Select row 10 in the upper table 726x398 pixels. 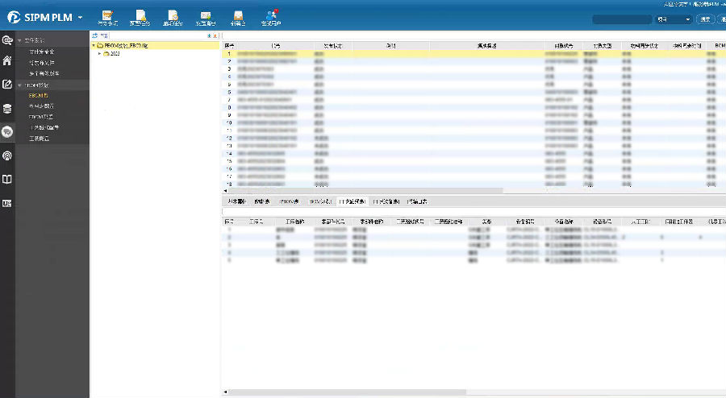[474, 123]
